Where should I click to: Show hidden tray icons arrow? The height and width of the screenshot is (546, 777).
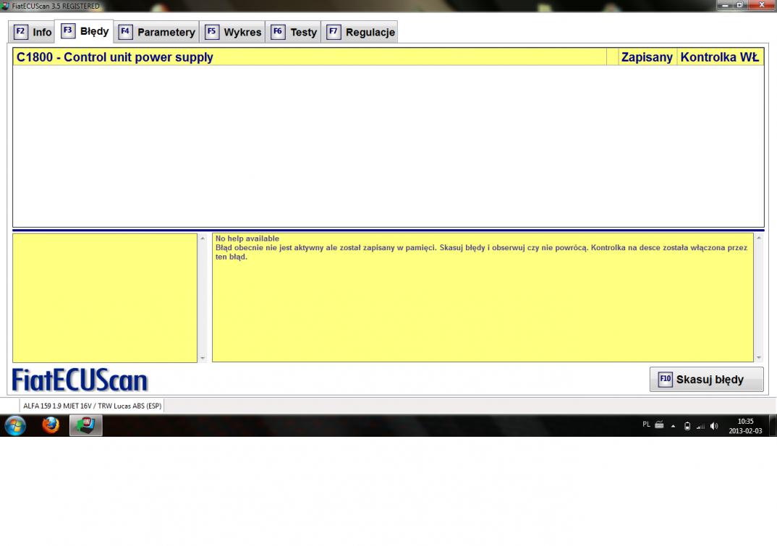(673, 426)
